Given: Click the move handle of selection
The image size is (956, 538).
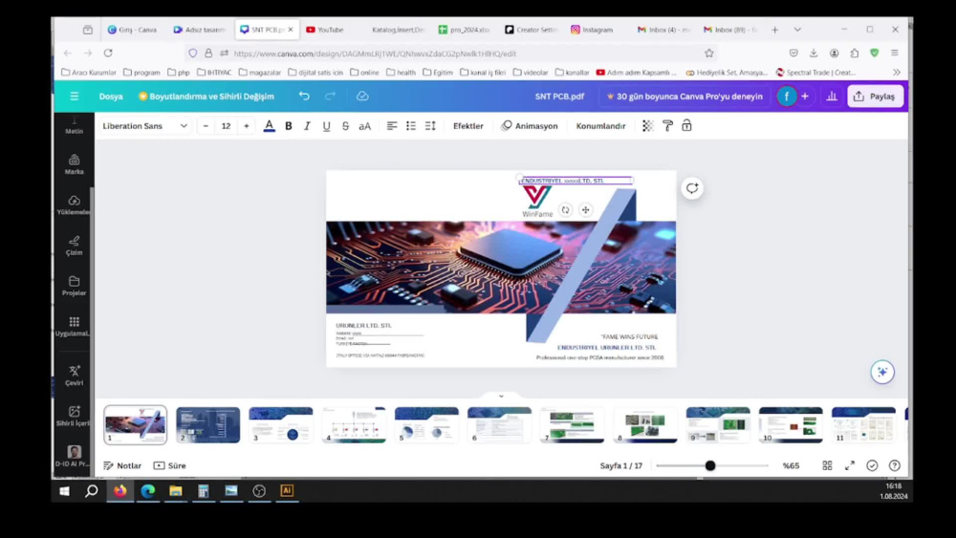Looking at the screenshot, I should click(x=585, y=210).
